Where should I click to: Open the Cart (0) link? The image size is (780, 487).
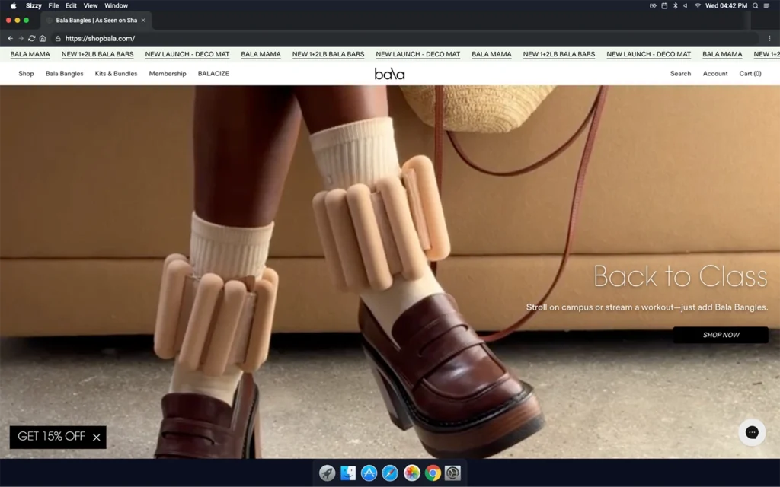(x=750, y=74)
